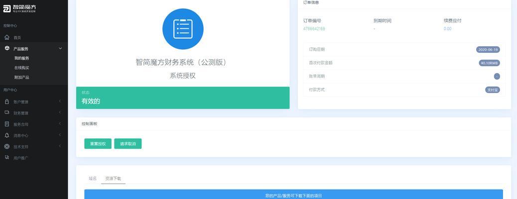
Task: Click the 有效的 status banner
Action: point(183,98)
